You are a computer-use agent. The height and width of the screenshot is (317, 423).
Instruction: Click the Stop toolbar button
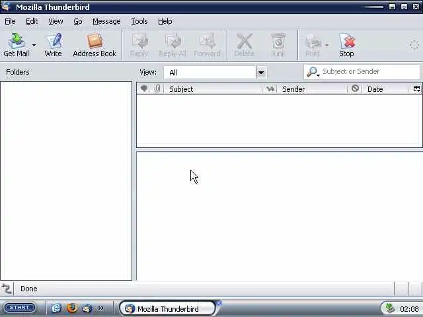click(x=346, y=45)
